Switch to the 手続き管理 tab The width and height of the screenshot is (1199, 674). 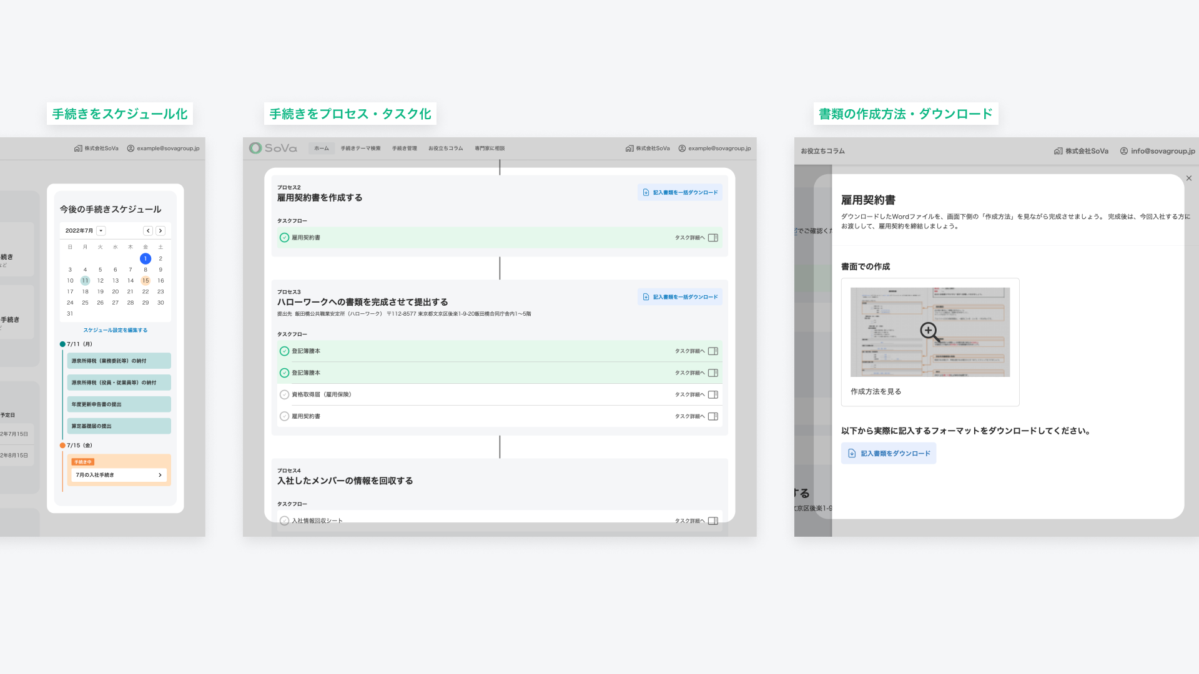click(x=404, y=149)
